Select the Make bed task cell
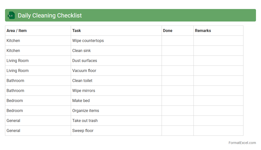The image size is (261, 150). pyautogui.click(x=81, y=100)
